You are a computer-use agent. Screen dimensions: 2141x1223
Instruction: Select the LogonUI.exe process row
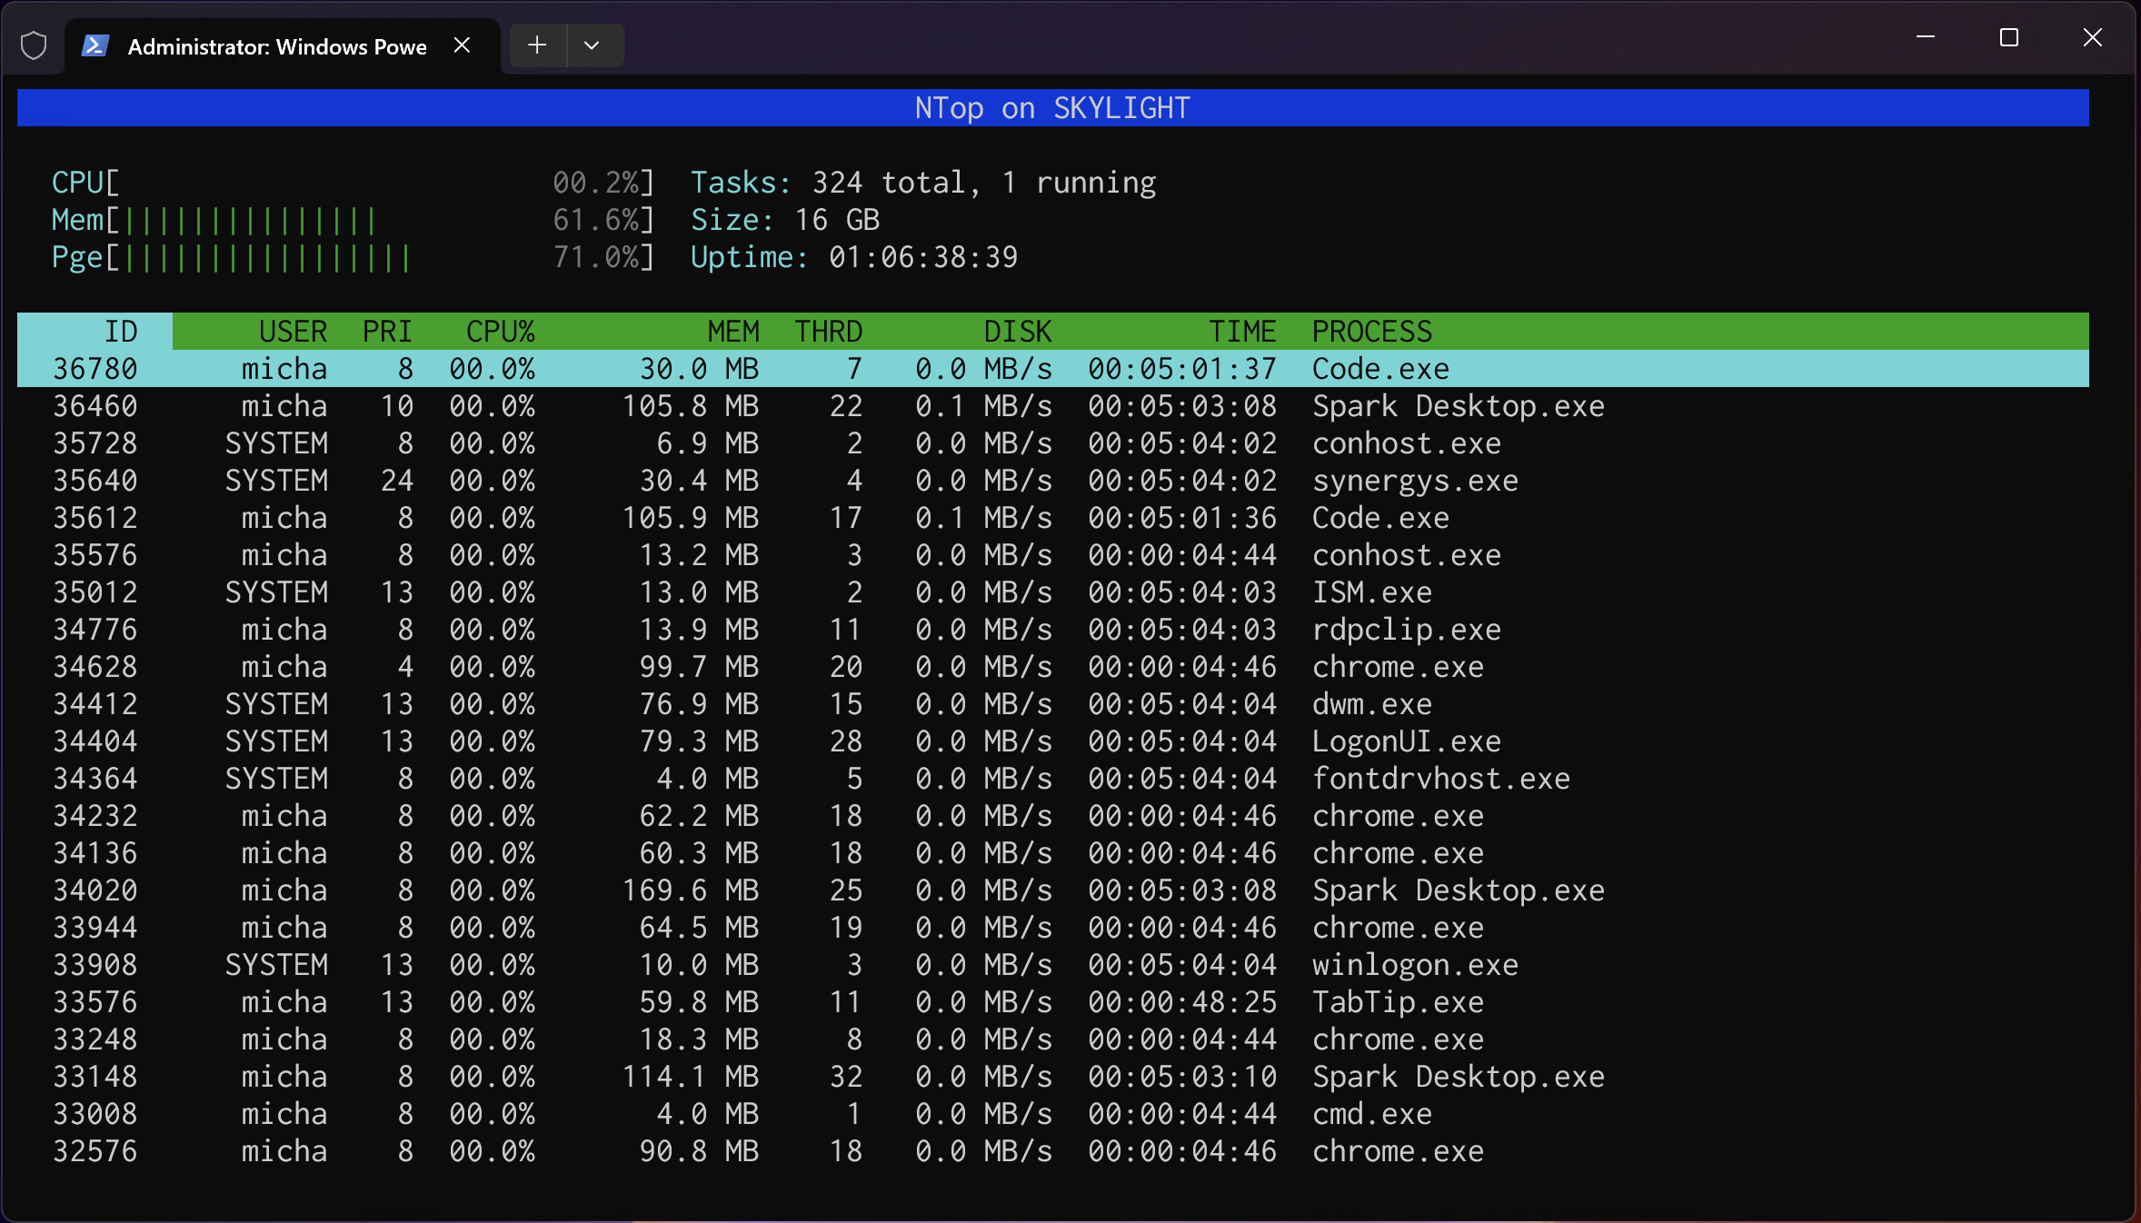tap(1052, 741)
